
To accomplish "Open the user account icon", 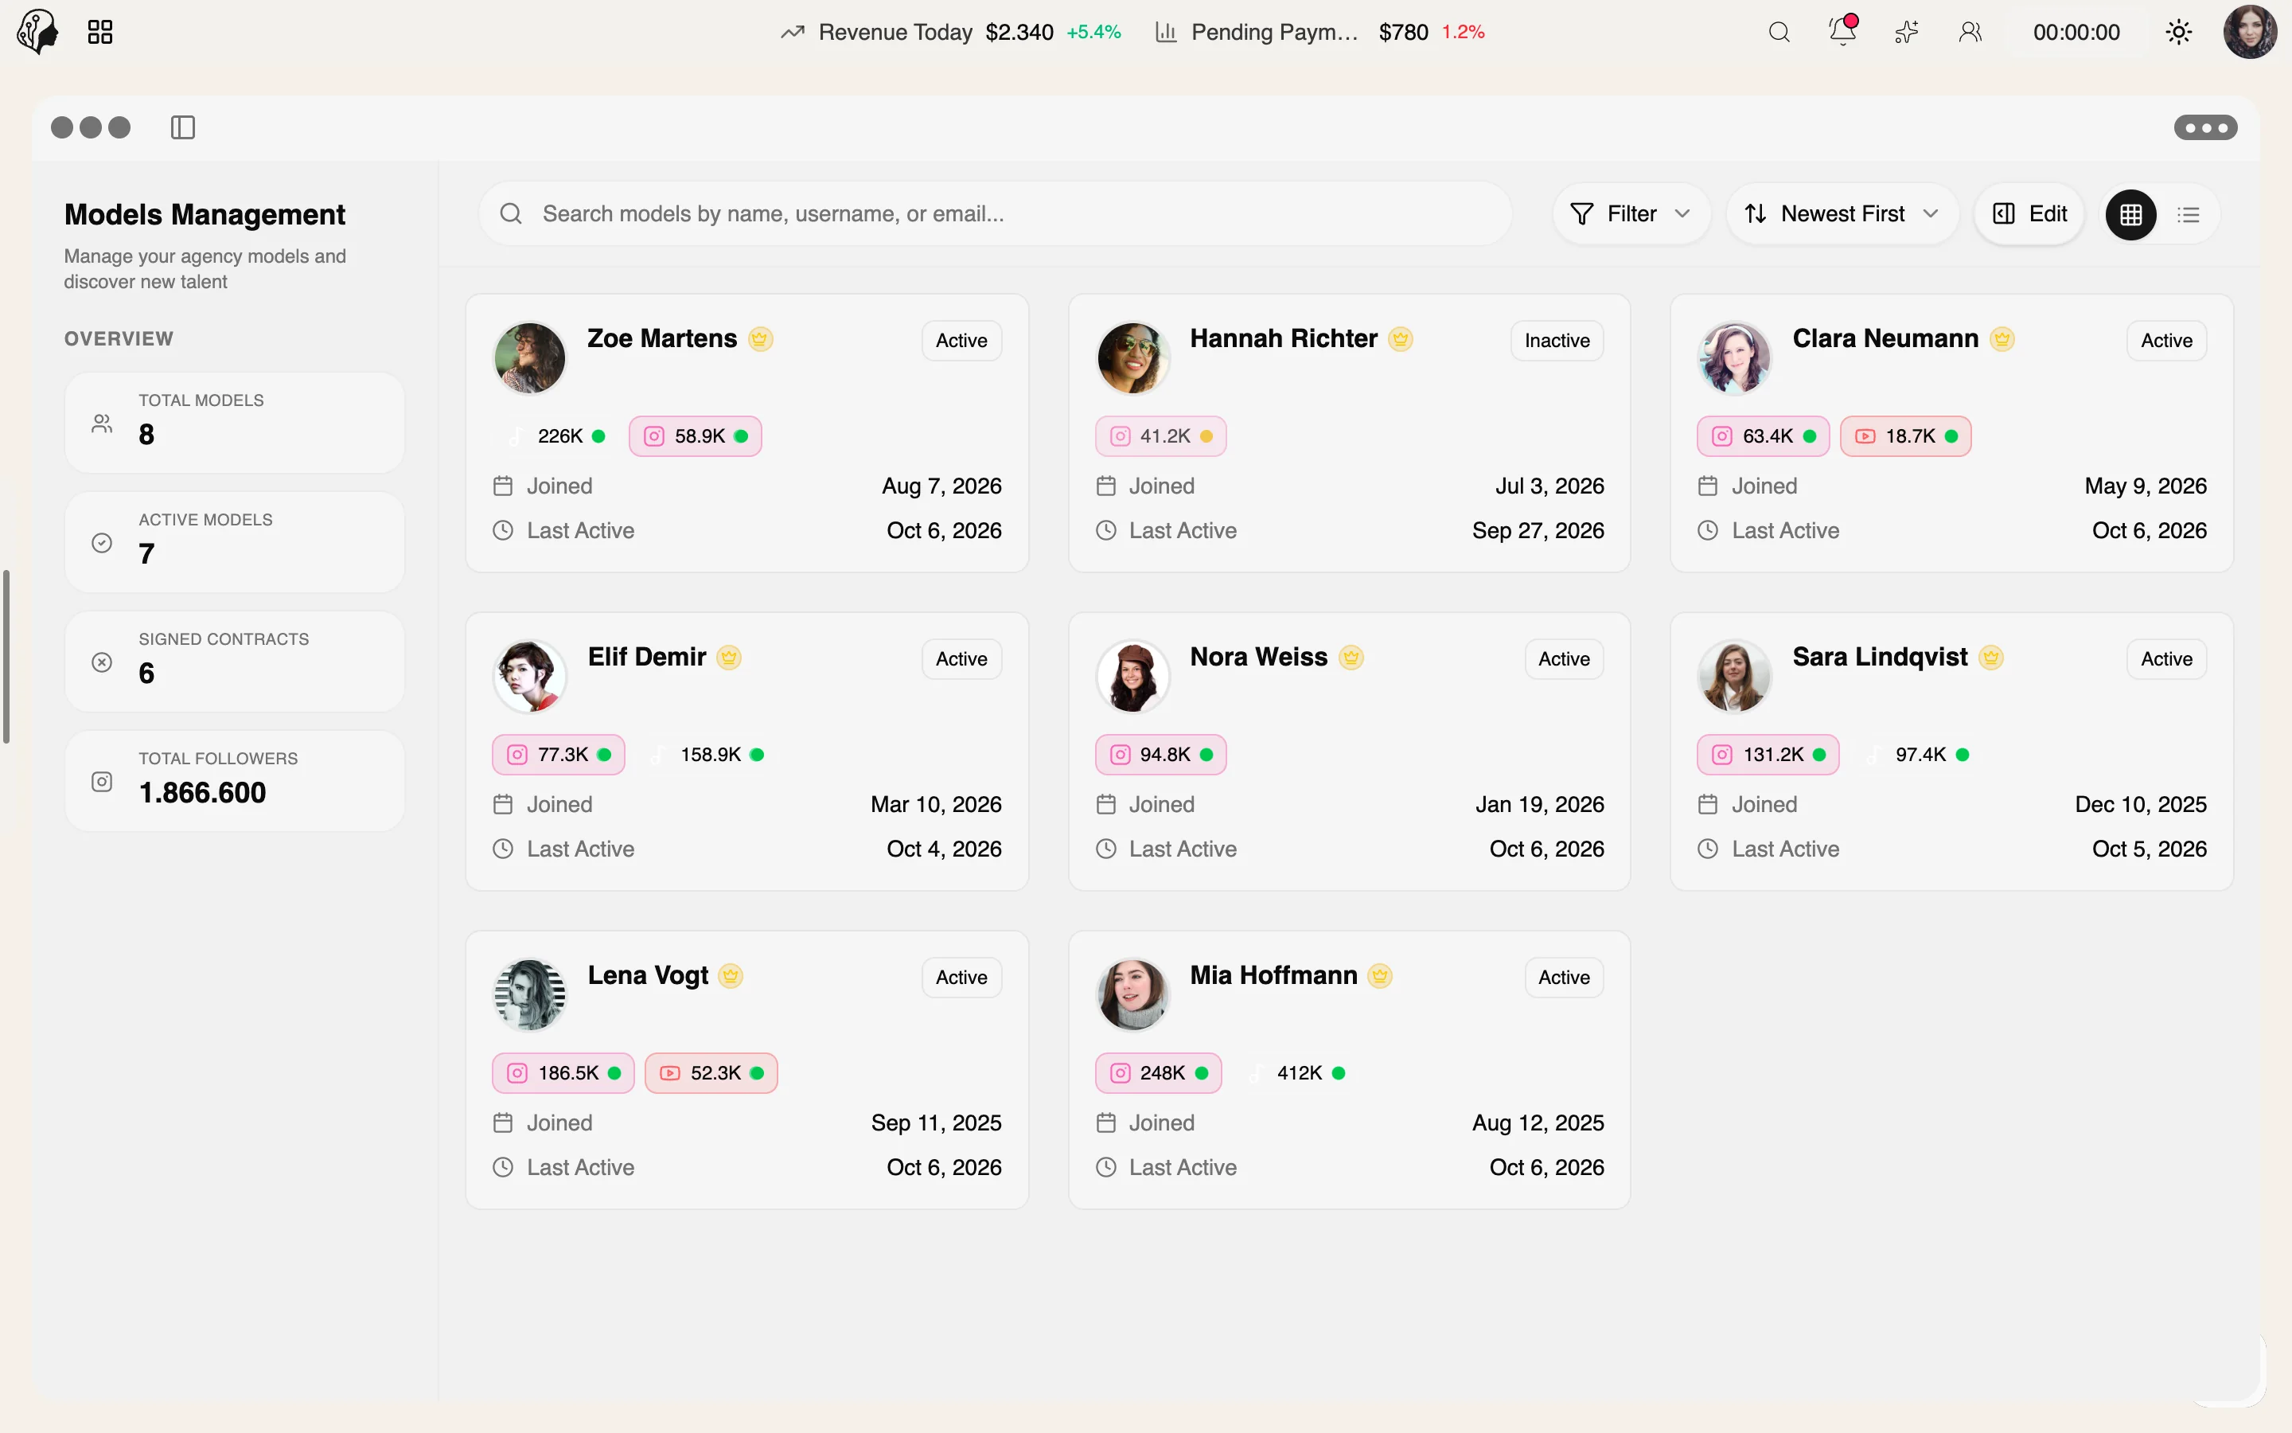I will tap(1970, 32).
